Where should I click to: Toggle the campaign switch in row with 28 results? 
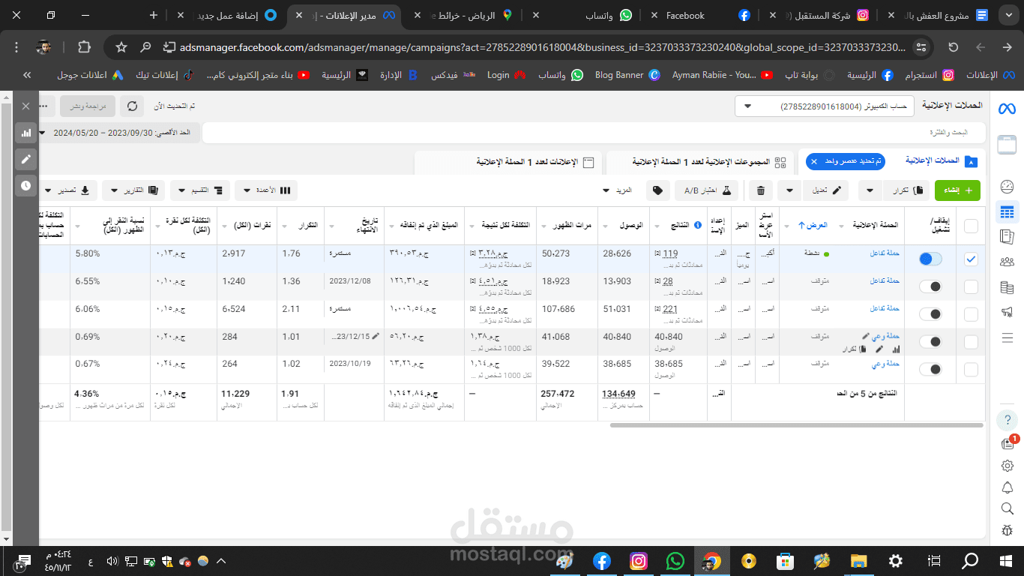click(930, 286)
